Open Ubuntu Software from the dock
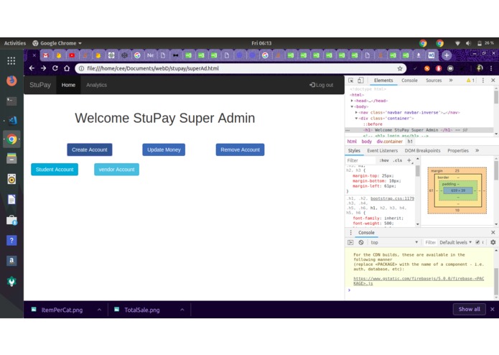The height and width of the screenshot is (355, 499). (x=11, y=220)
